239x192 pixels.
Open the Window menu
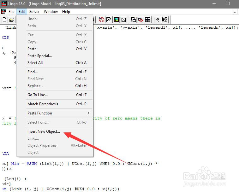point(51,12)
